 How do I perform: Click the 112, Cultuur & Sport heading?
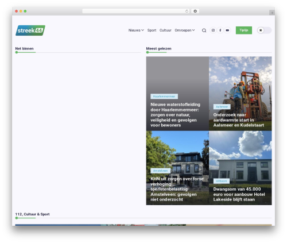click(x=32, y=214)
